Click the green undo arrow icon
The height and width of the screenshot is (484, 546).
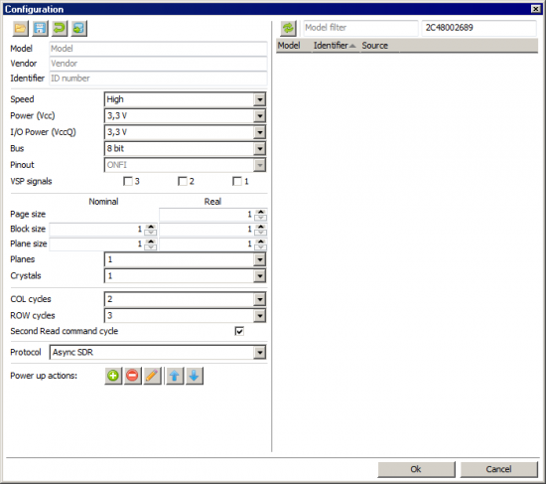click(x=60, y=28)
